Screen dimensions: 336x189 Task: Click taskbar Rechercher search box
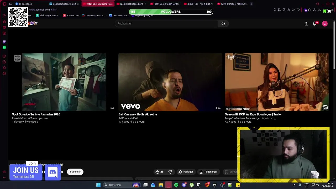122,185
